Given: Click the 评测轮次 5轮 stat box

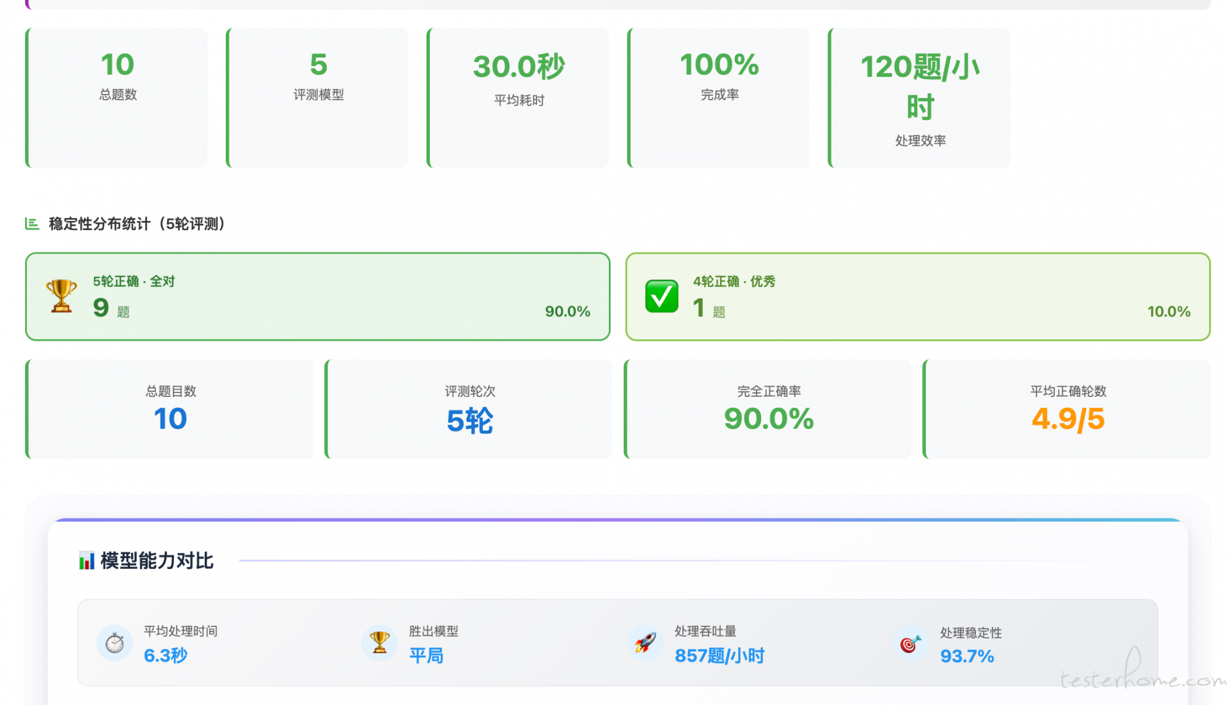Looking at the screenshot, I should 469,409.
